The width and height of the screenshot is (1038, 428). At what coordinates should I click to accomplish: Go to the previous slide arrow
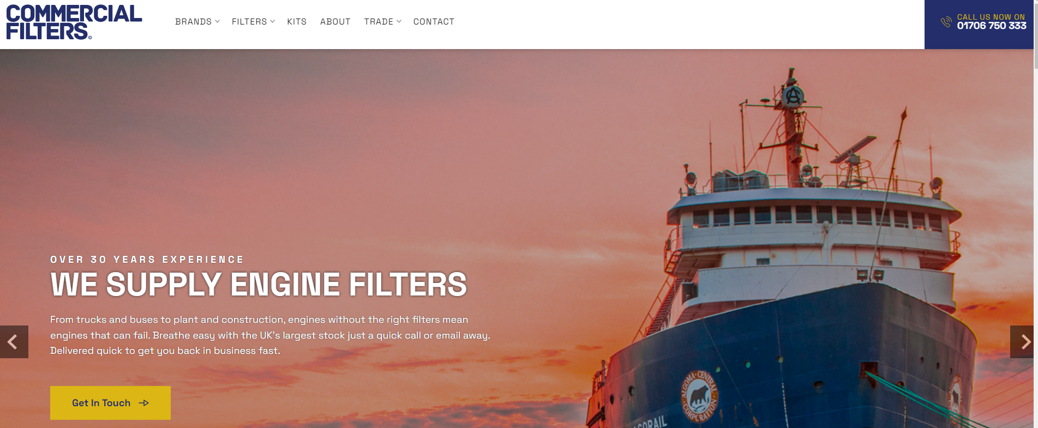click(x=14, y=342)
